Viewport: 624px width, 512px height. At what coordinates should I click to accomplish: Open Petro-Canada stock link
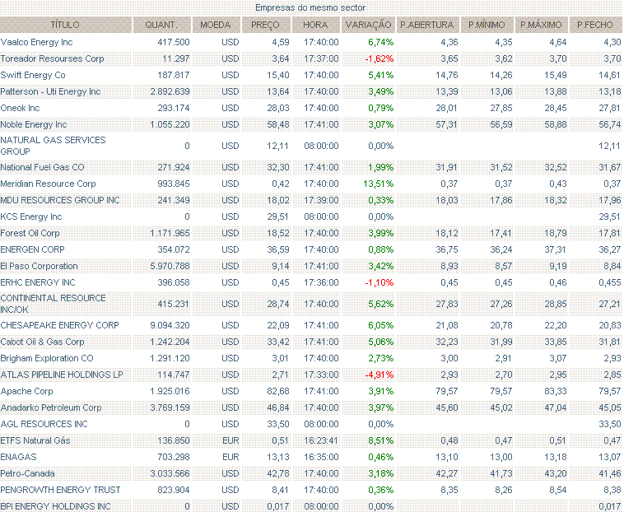coord(27,474)
